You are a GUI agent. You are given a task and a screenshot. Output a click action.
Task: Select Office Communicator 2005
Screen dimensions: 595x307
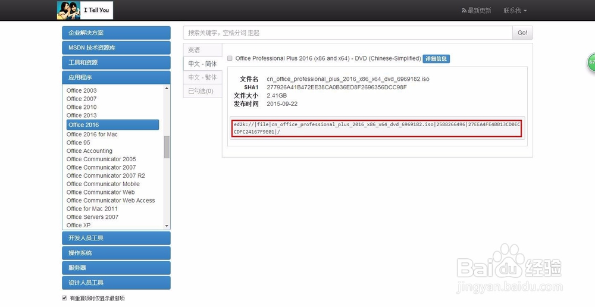pos(101,159)
